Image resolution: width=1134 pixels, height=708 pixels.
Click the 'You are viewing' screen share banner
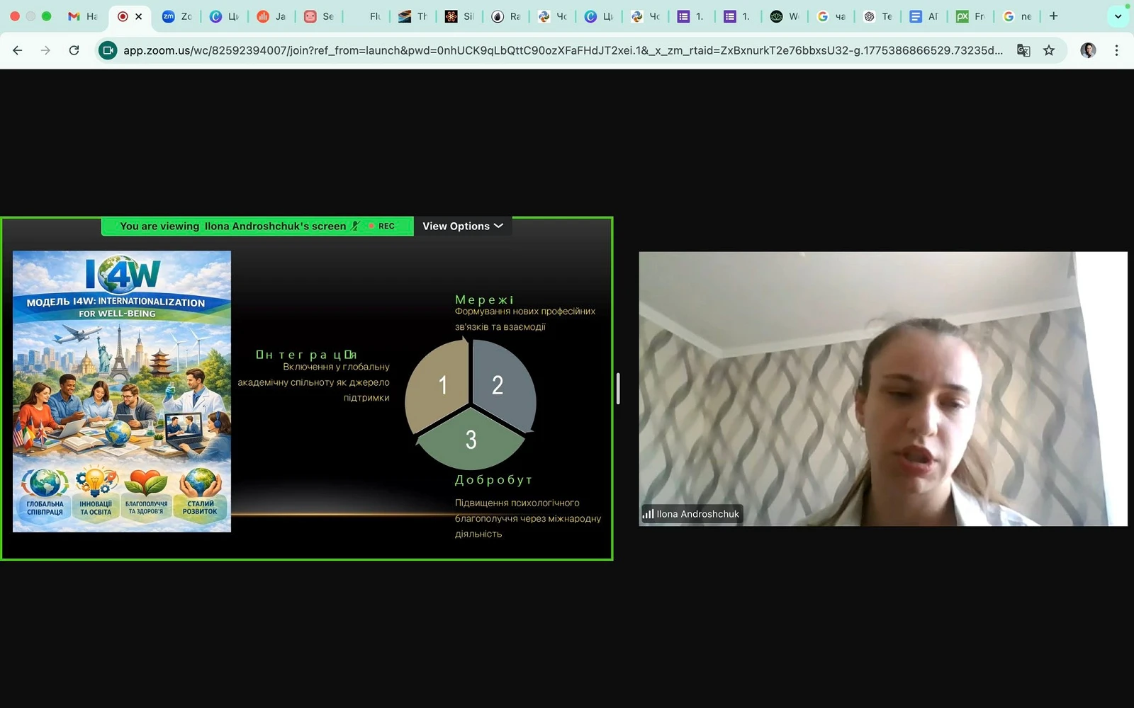(232, 226)
